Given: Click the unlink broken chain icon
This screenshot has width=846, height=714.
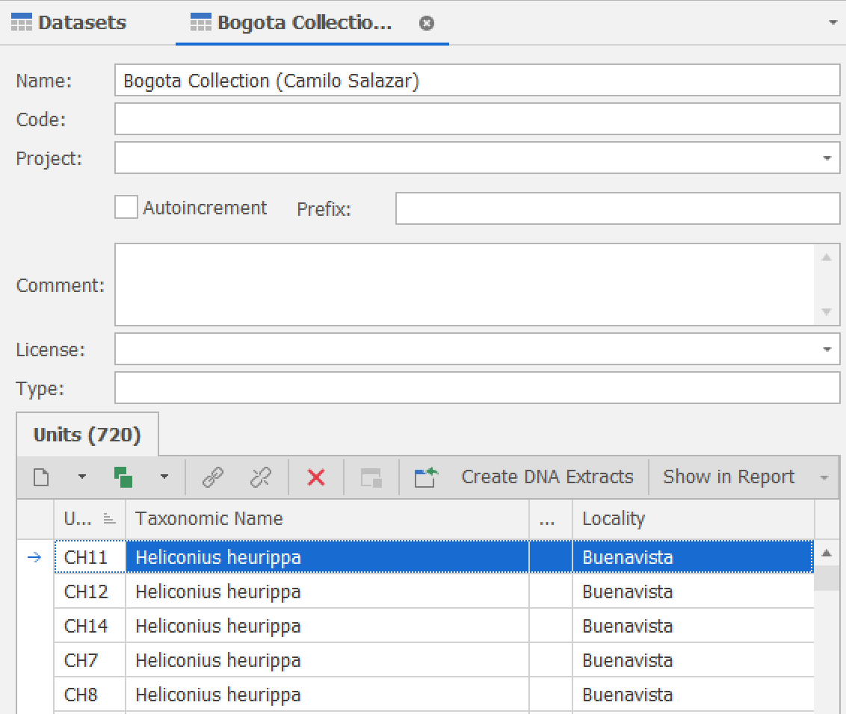Looking at the screenshot, I should [261, 477].
